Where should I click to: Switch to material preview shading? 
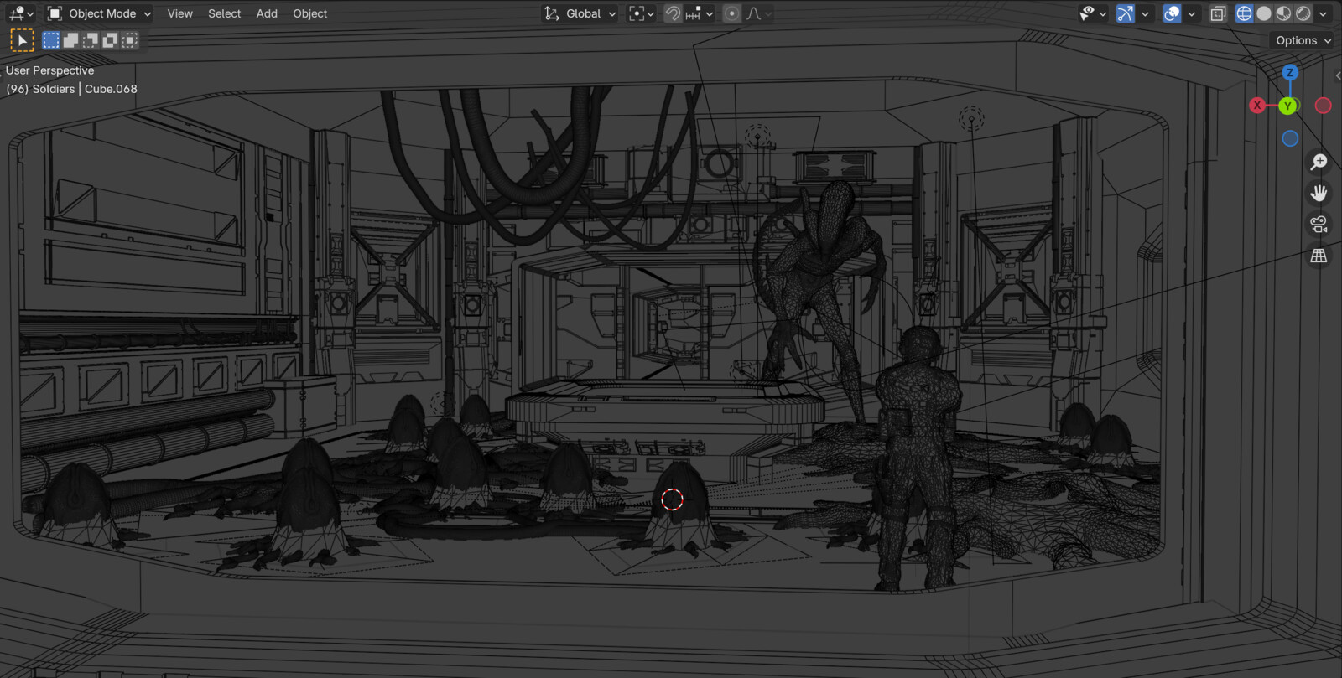pyautogui.click(x=1283, y=13)
